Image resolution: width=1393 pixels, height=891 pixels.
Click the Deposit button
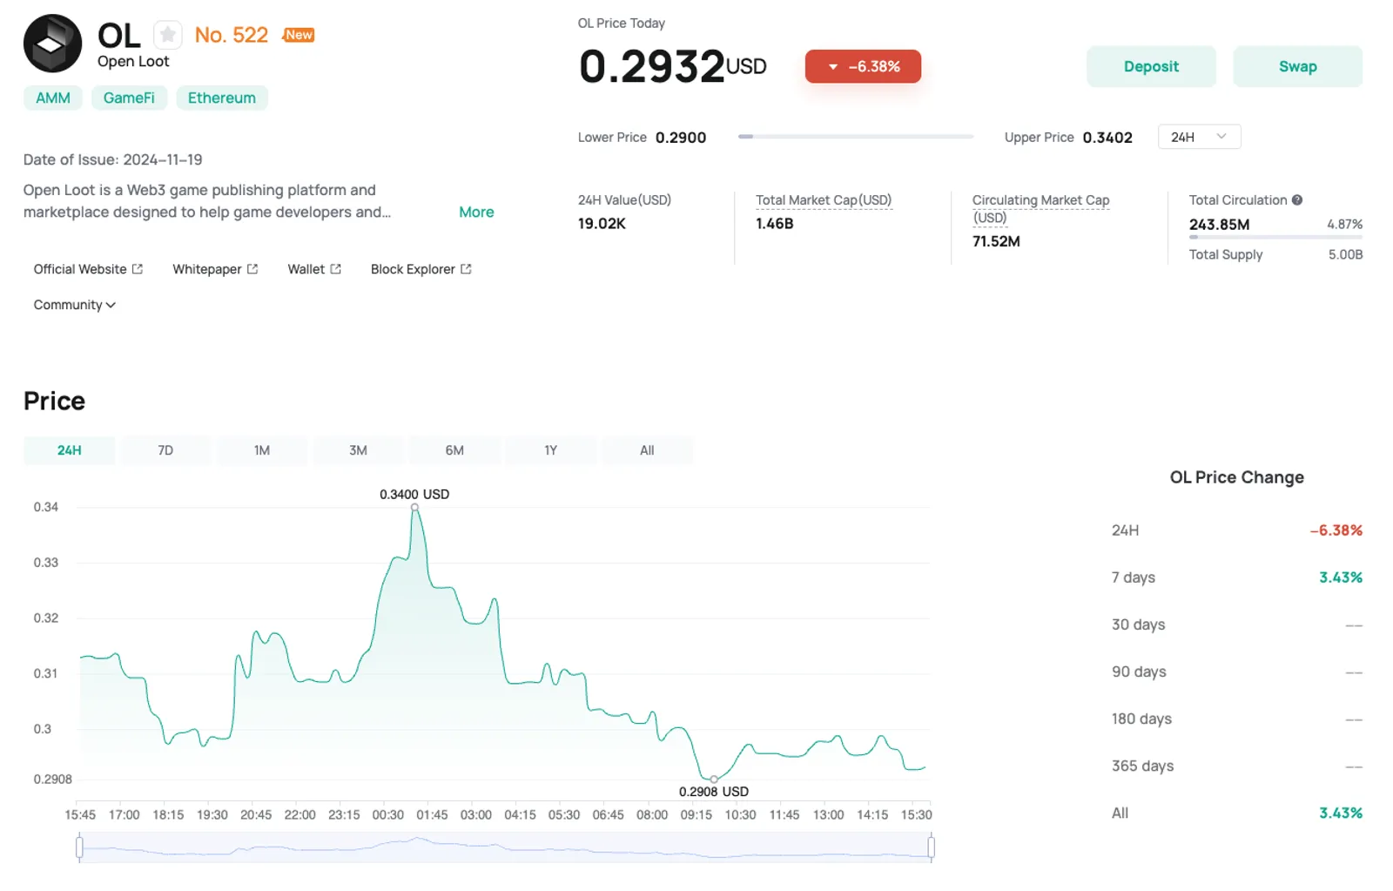click(x=1151, y=66)
